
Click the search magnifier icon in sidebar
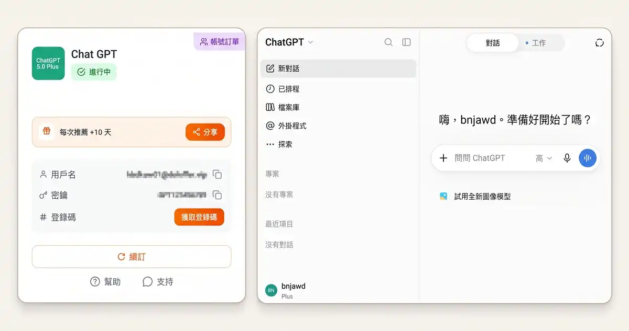coord(388,42)
